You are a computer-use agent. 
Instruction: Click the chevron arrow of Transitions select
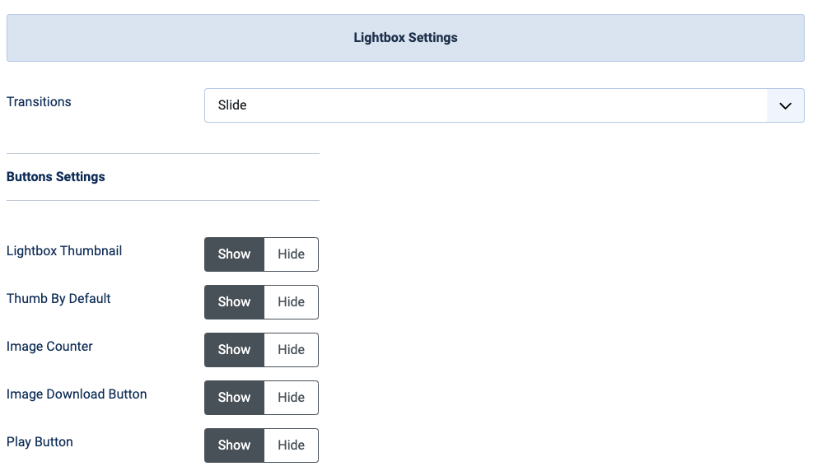[x=785, y=106]
